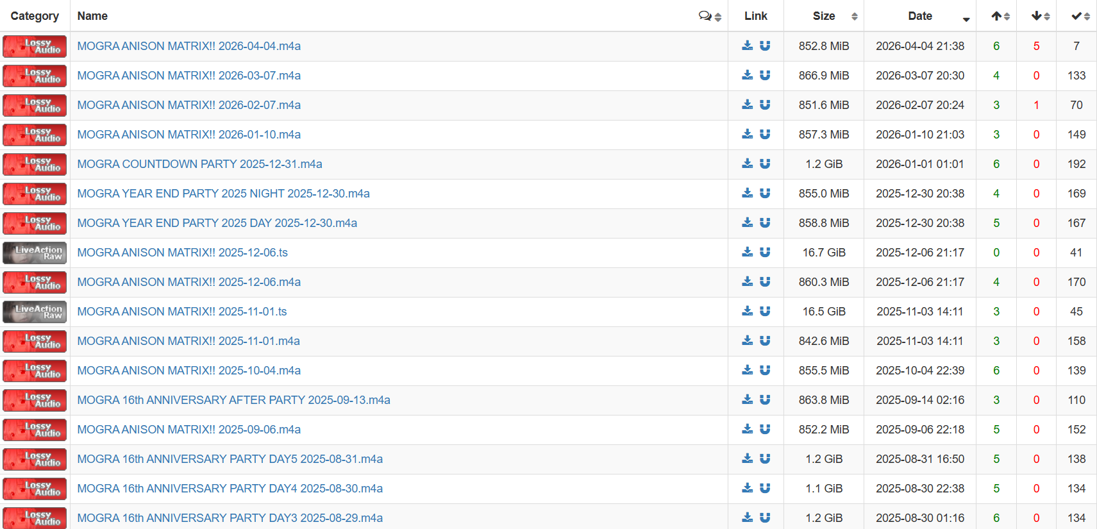Click the Link column header
This screenshot has height=529, width=1097.
(x=756, y=16)
